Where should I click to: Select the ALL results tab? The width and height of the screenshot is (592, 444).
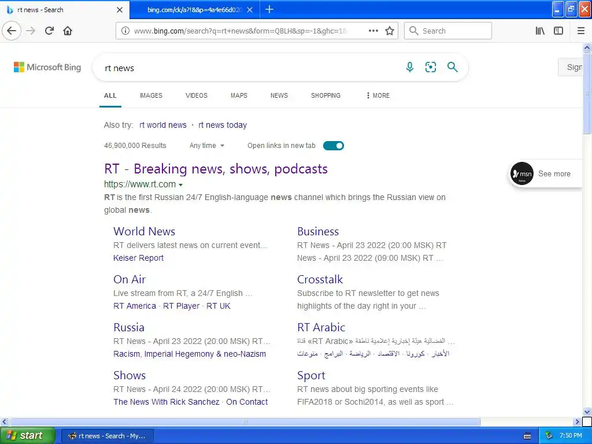point(110,95)
